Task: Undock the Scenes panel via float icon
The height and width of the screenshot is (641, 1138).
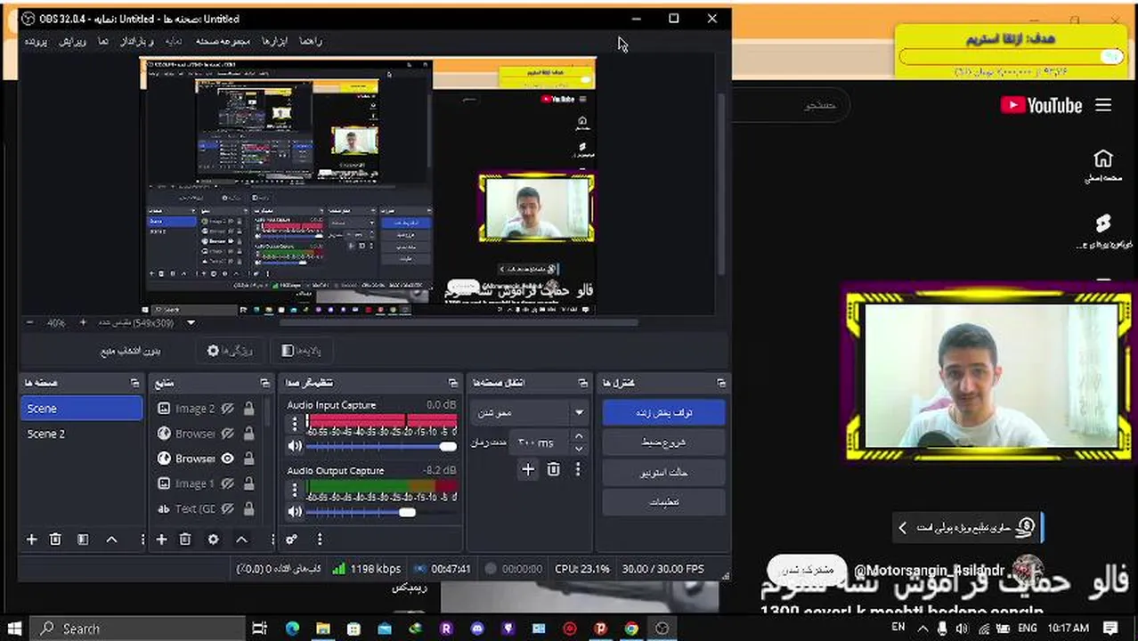Action: pos(134,383)
